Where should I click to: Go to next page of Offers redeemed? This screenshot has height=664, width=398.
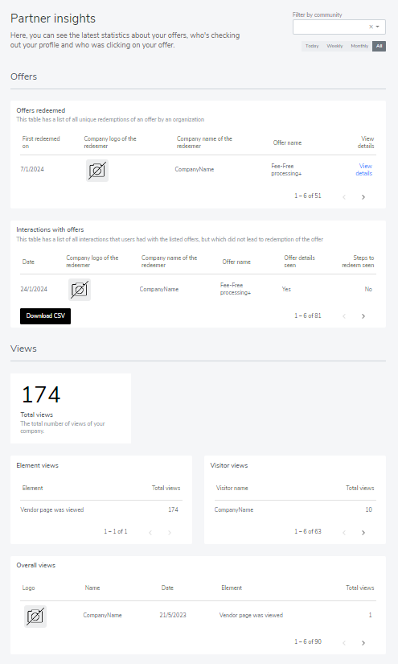point(363,197)
